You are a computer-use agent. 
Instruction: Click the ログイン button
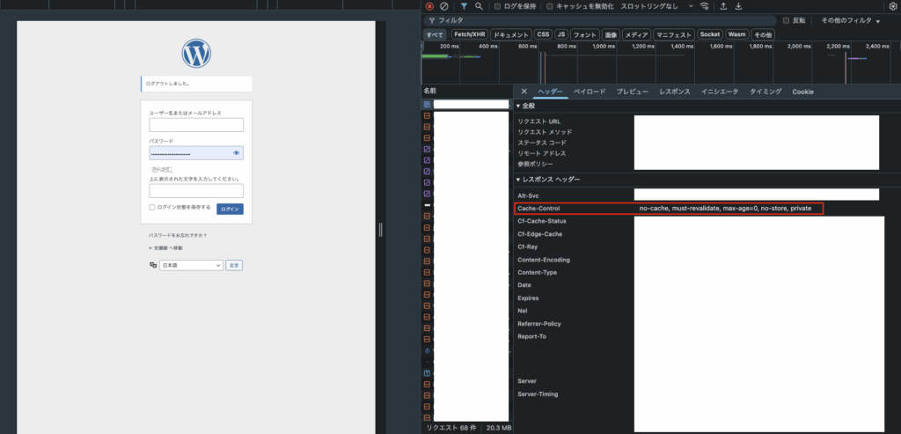pyautogui.click(x=230, y=210)
